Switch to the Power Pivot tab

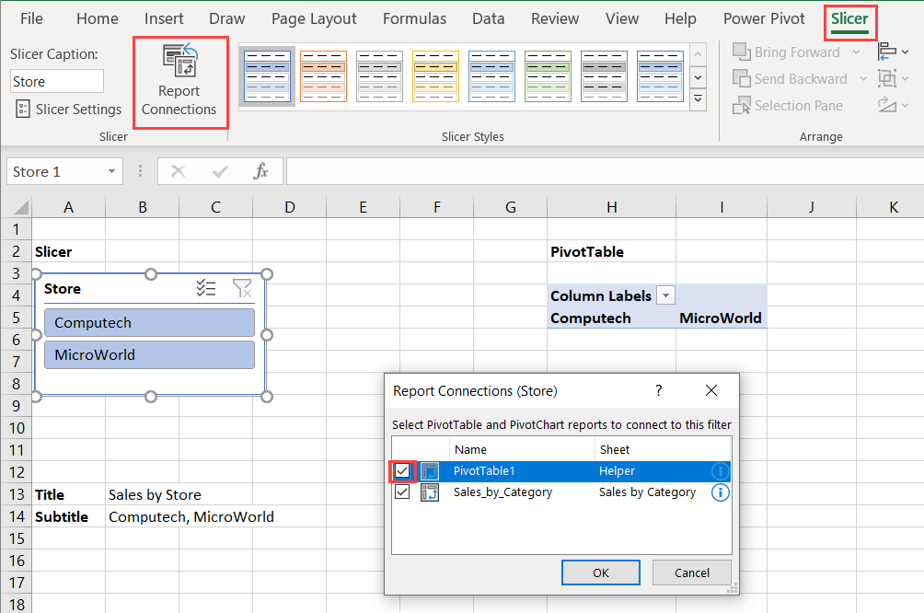764,18
